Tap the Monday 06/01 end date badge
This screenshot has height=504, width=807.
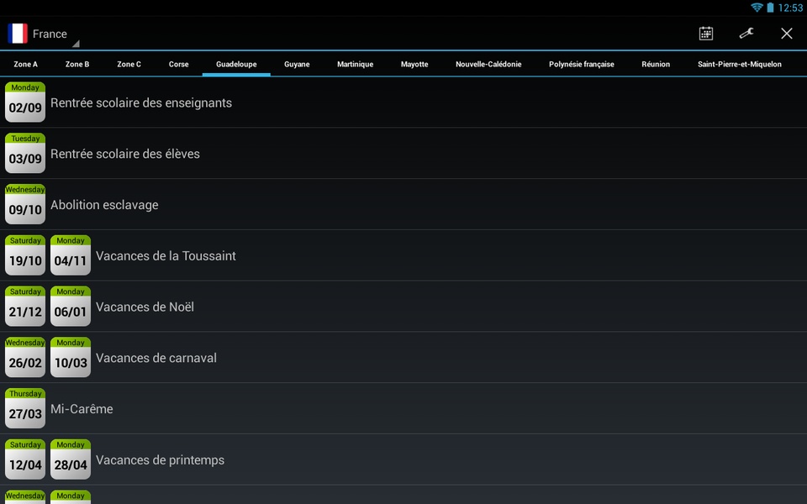(71, 306)
